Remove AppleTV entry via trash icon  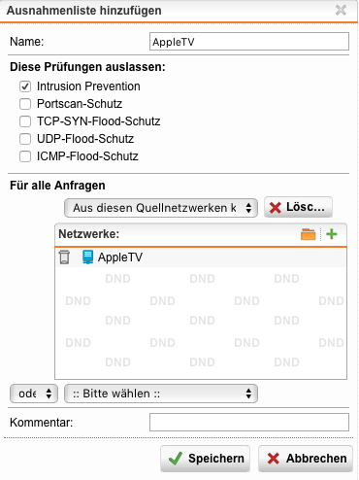pos(64,257)
